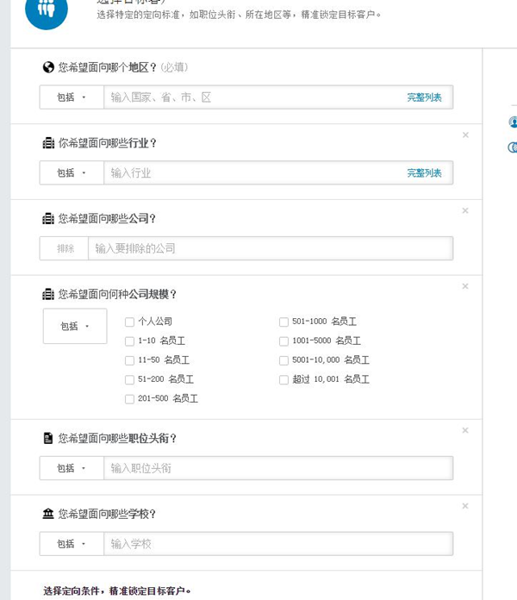Check the 1-10 名员工 box

pos(129,341)
